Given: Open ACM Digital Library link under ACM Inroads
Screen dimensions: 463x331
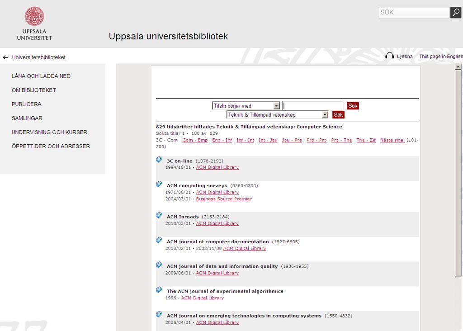Looking at the screenshot, I should pos(217,223).
